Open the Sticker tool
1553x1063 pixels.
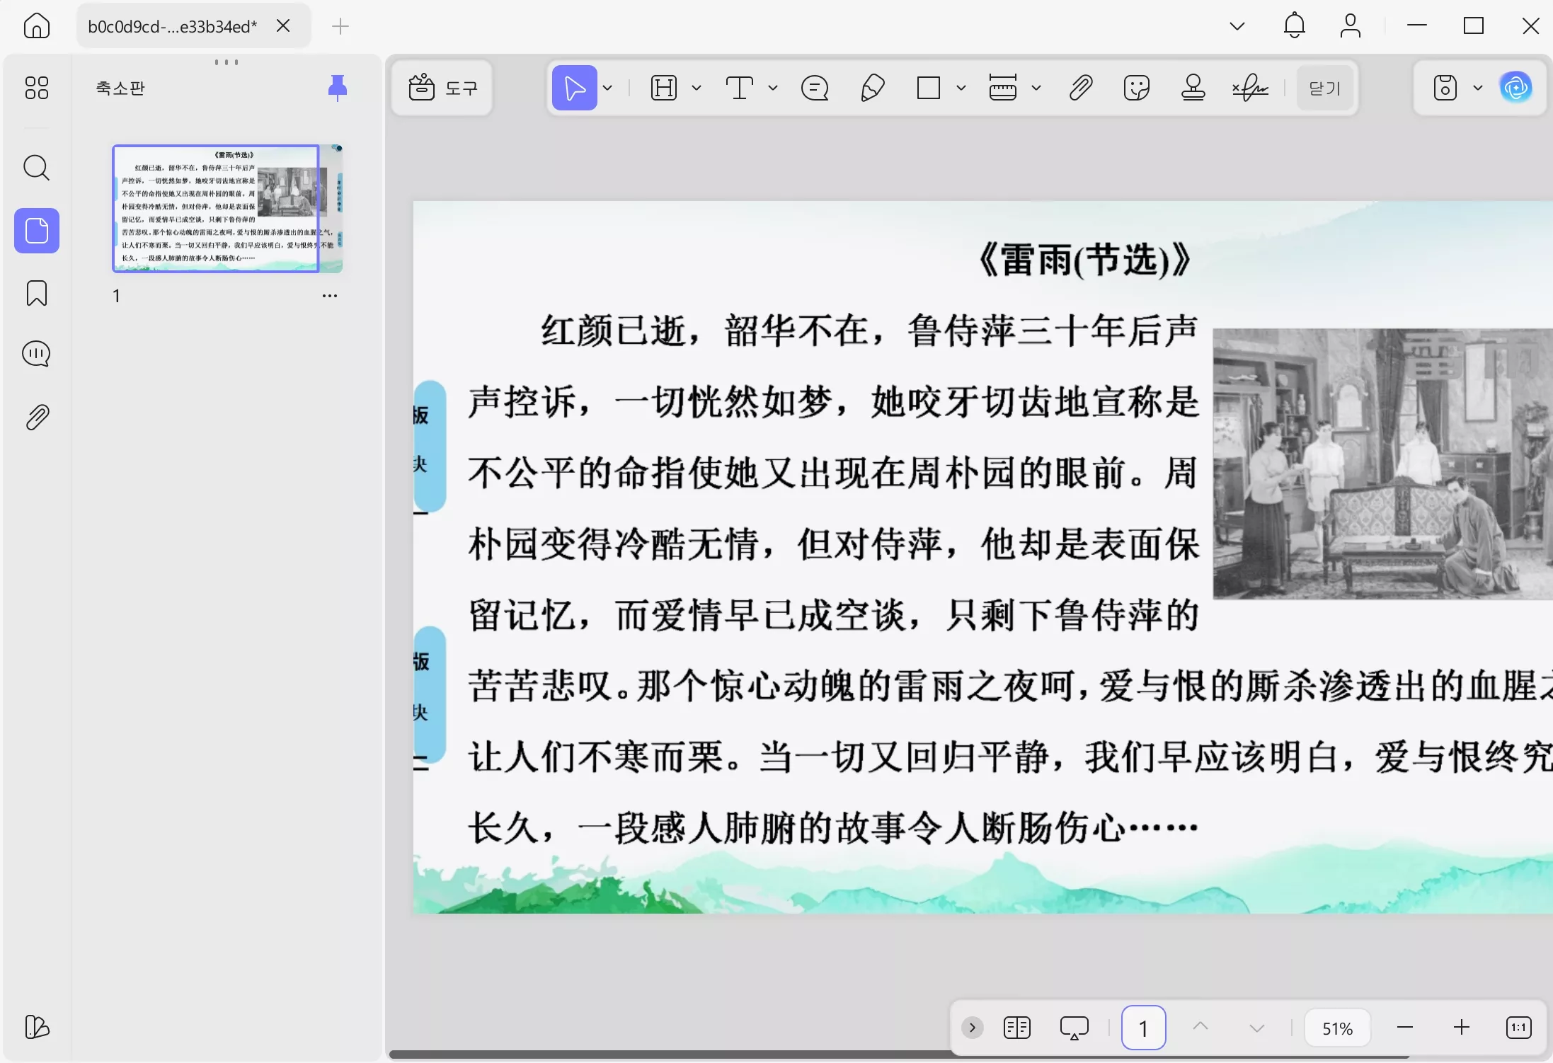point(1136,87)
